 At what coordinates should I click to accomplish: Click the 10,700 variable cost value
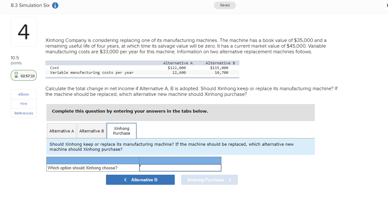[221, 73]
